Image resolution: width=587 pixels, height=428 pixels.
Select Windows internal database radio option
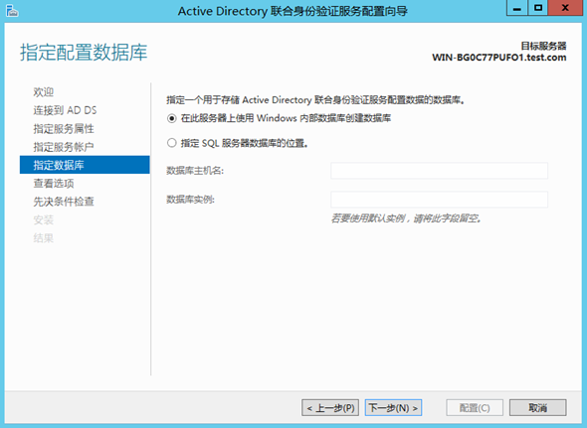[x=171, y=118]
